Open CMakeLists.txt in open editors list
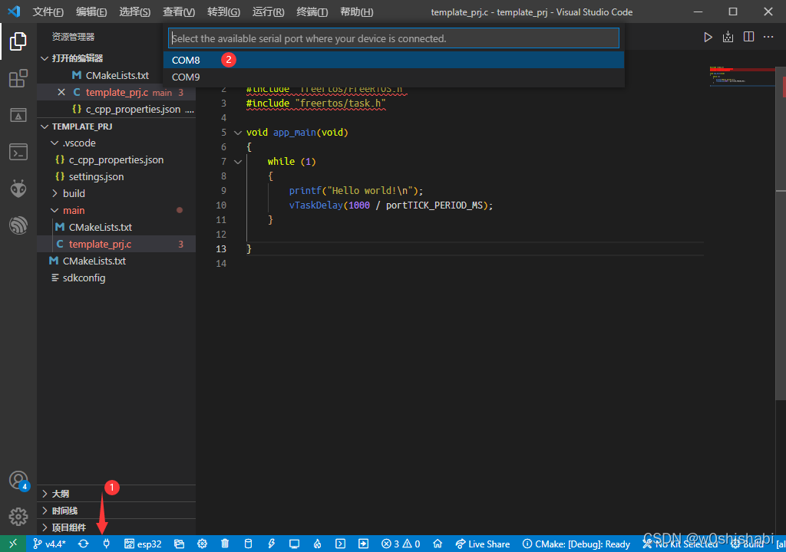This screenshot has width=786, height=552. pyautogui.click(x=117, y=76)
